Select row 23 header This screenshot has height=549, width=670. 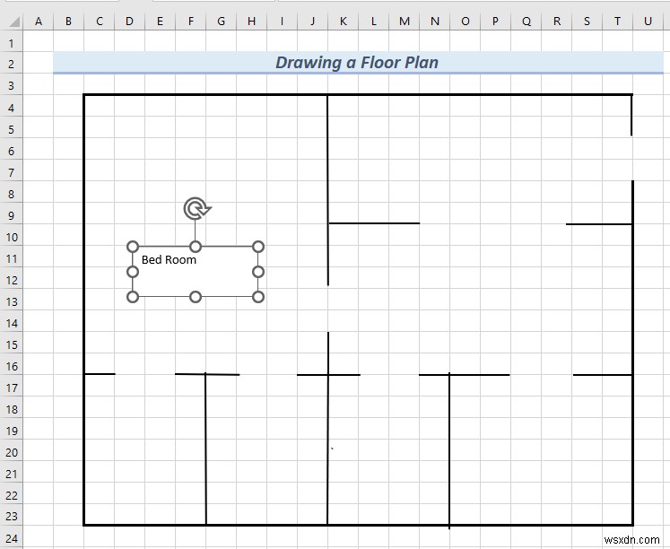(11, 516)
